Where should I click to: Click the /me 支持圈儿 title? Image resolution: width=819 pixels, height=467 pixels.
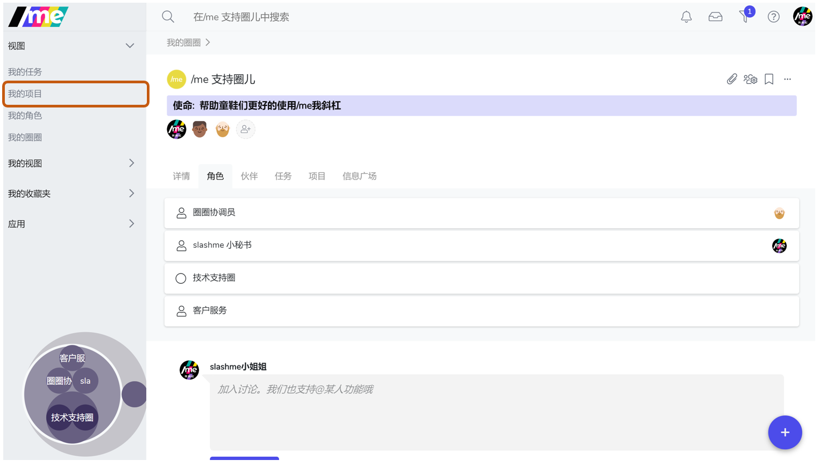(x=223, y=79)
